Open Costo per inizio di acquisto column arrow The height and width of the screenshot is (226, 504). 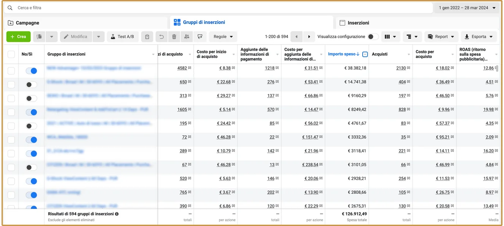click(x=234, y=55)
